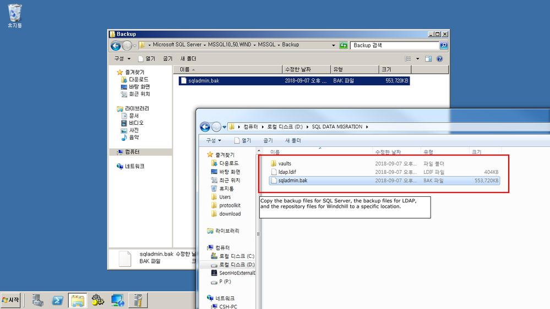The image size is (550, 309).
Task: Open the Recycle Bin desktop icon
Action: pos(15,16)
